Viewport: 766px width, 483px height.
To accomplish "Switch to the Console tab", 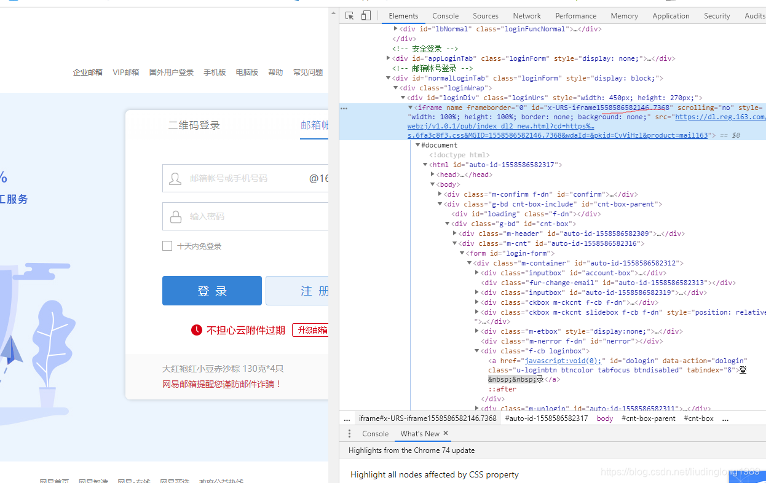I will click(445, 16).
